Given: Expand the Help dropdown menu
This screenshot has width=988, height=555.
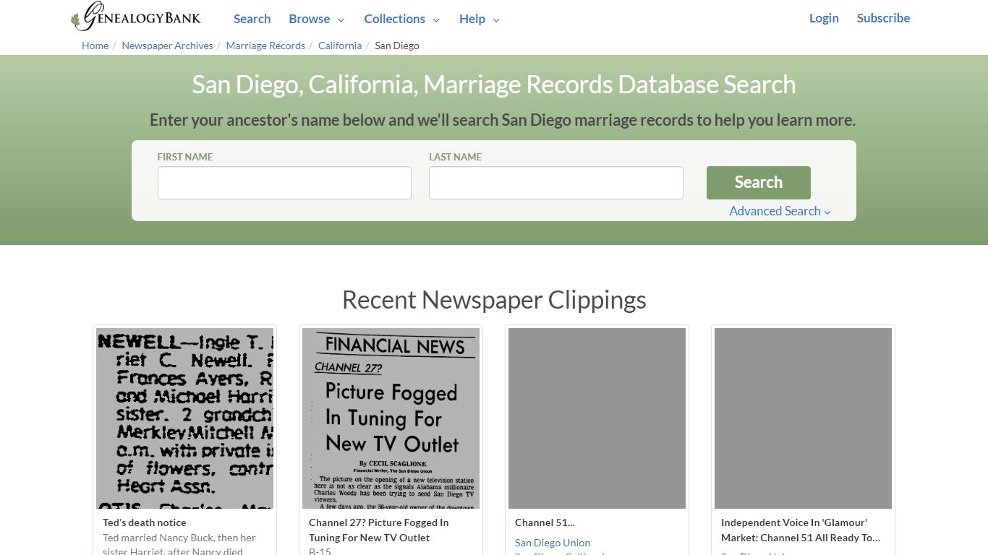Looking at the screenshot, I should coord(480,19).
